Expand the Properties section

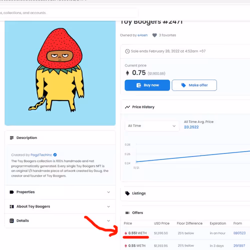60,192
